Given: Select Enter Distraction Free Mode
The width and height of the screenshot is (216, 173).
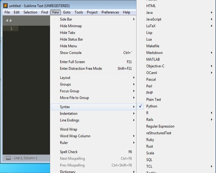Looking at the screenshot, I should click(x=94, y=69).
